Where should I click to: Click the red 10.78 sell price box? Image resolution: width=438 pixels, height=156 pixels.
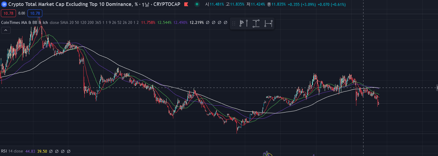pos(8,13)
